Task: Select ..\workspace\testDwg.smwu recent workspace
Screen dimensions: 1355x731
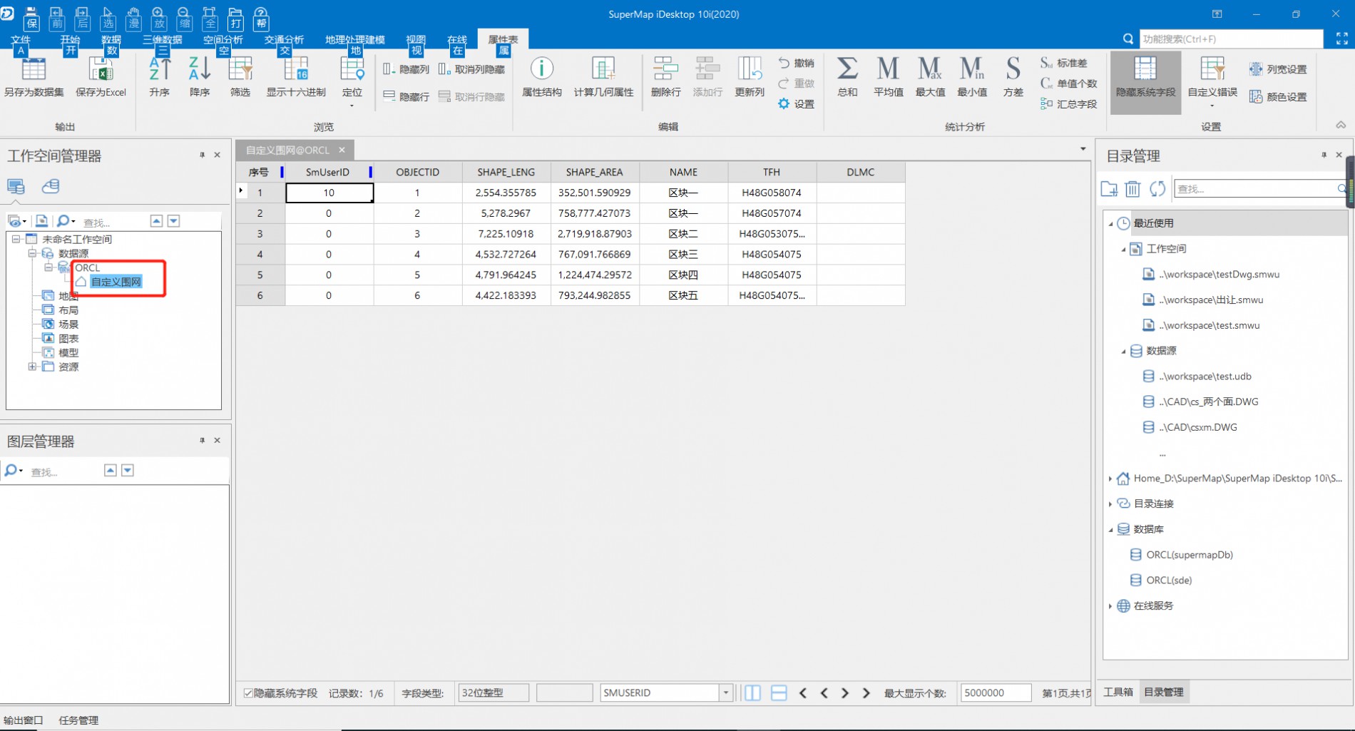Action: (1219, 274)
